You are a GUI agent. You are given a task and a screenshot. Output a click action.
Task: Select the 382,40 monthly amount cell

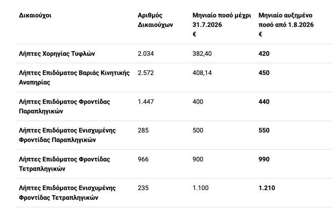202,54
